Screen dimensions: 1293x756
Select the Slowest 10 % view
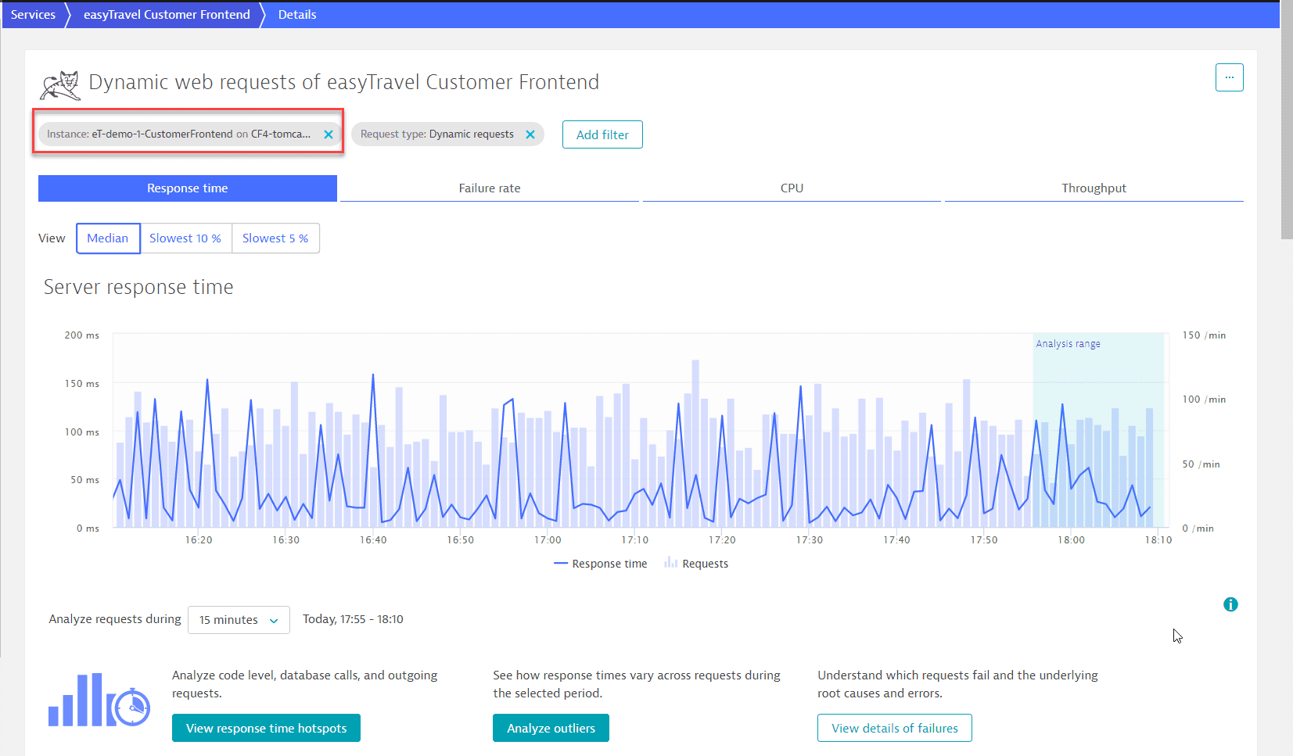(x=185, y=238)
